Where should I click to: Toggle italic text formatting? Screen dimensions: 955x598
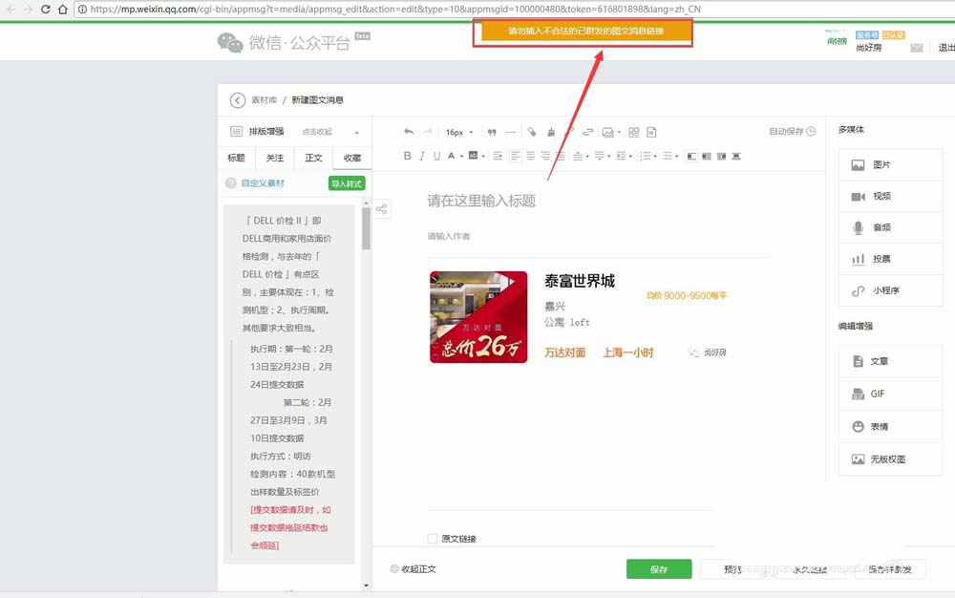pyautogui.click(x=421, y=156)
